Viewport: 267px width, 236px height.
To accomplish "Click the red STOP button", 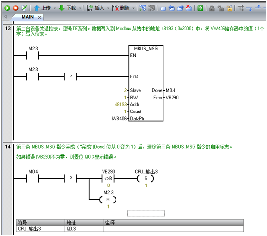I will [x=16, y=8].
